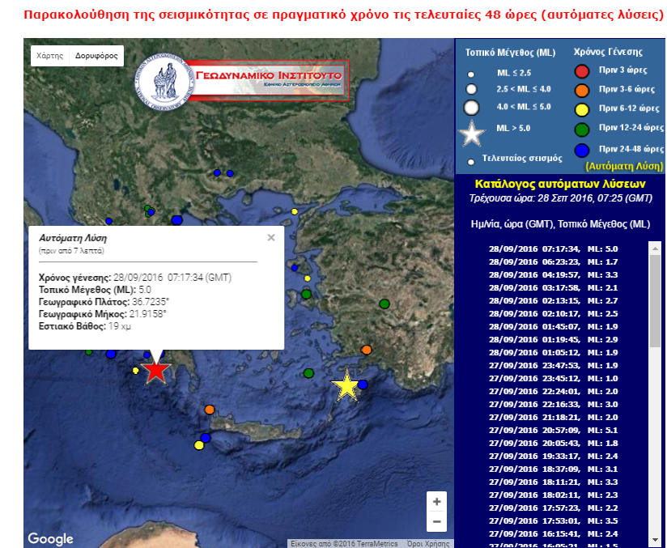
Task: Zoom out the map with minus button
Action: click(436, 521)
